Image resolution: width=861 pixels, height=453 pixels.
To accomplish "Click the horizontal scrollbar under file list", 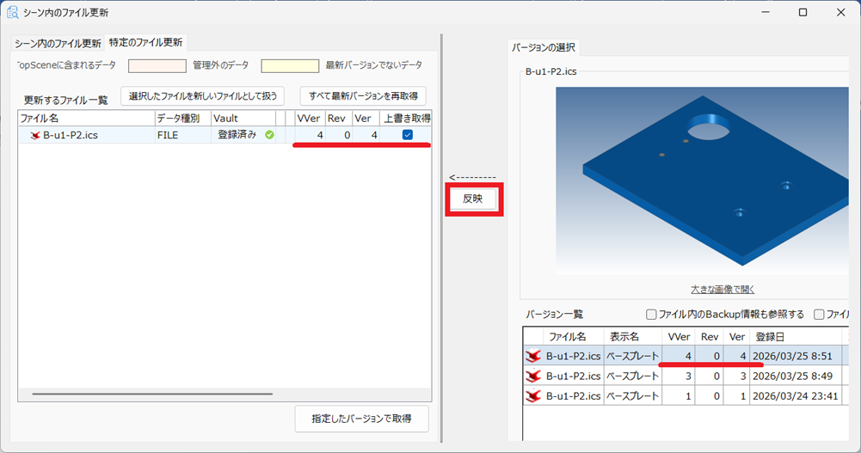I will click(151, 394).
